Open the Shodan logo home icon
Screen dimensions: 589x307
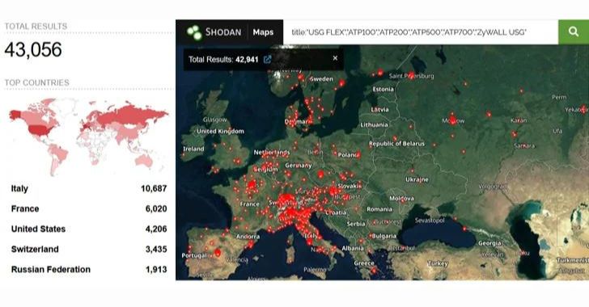click(x=194, y=32)
